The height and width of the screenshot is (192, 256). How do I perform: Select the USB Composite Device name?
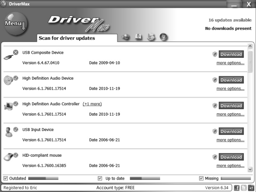point(43,53)
